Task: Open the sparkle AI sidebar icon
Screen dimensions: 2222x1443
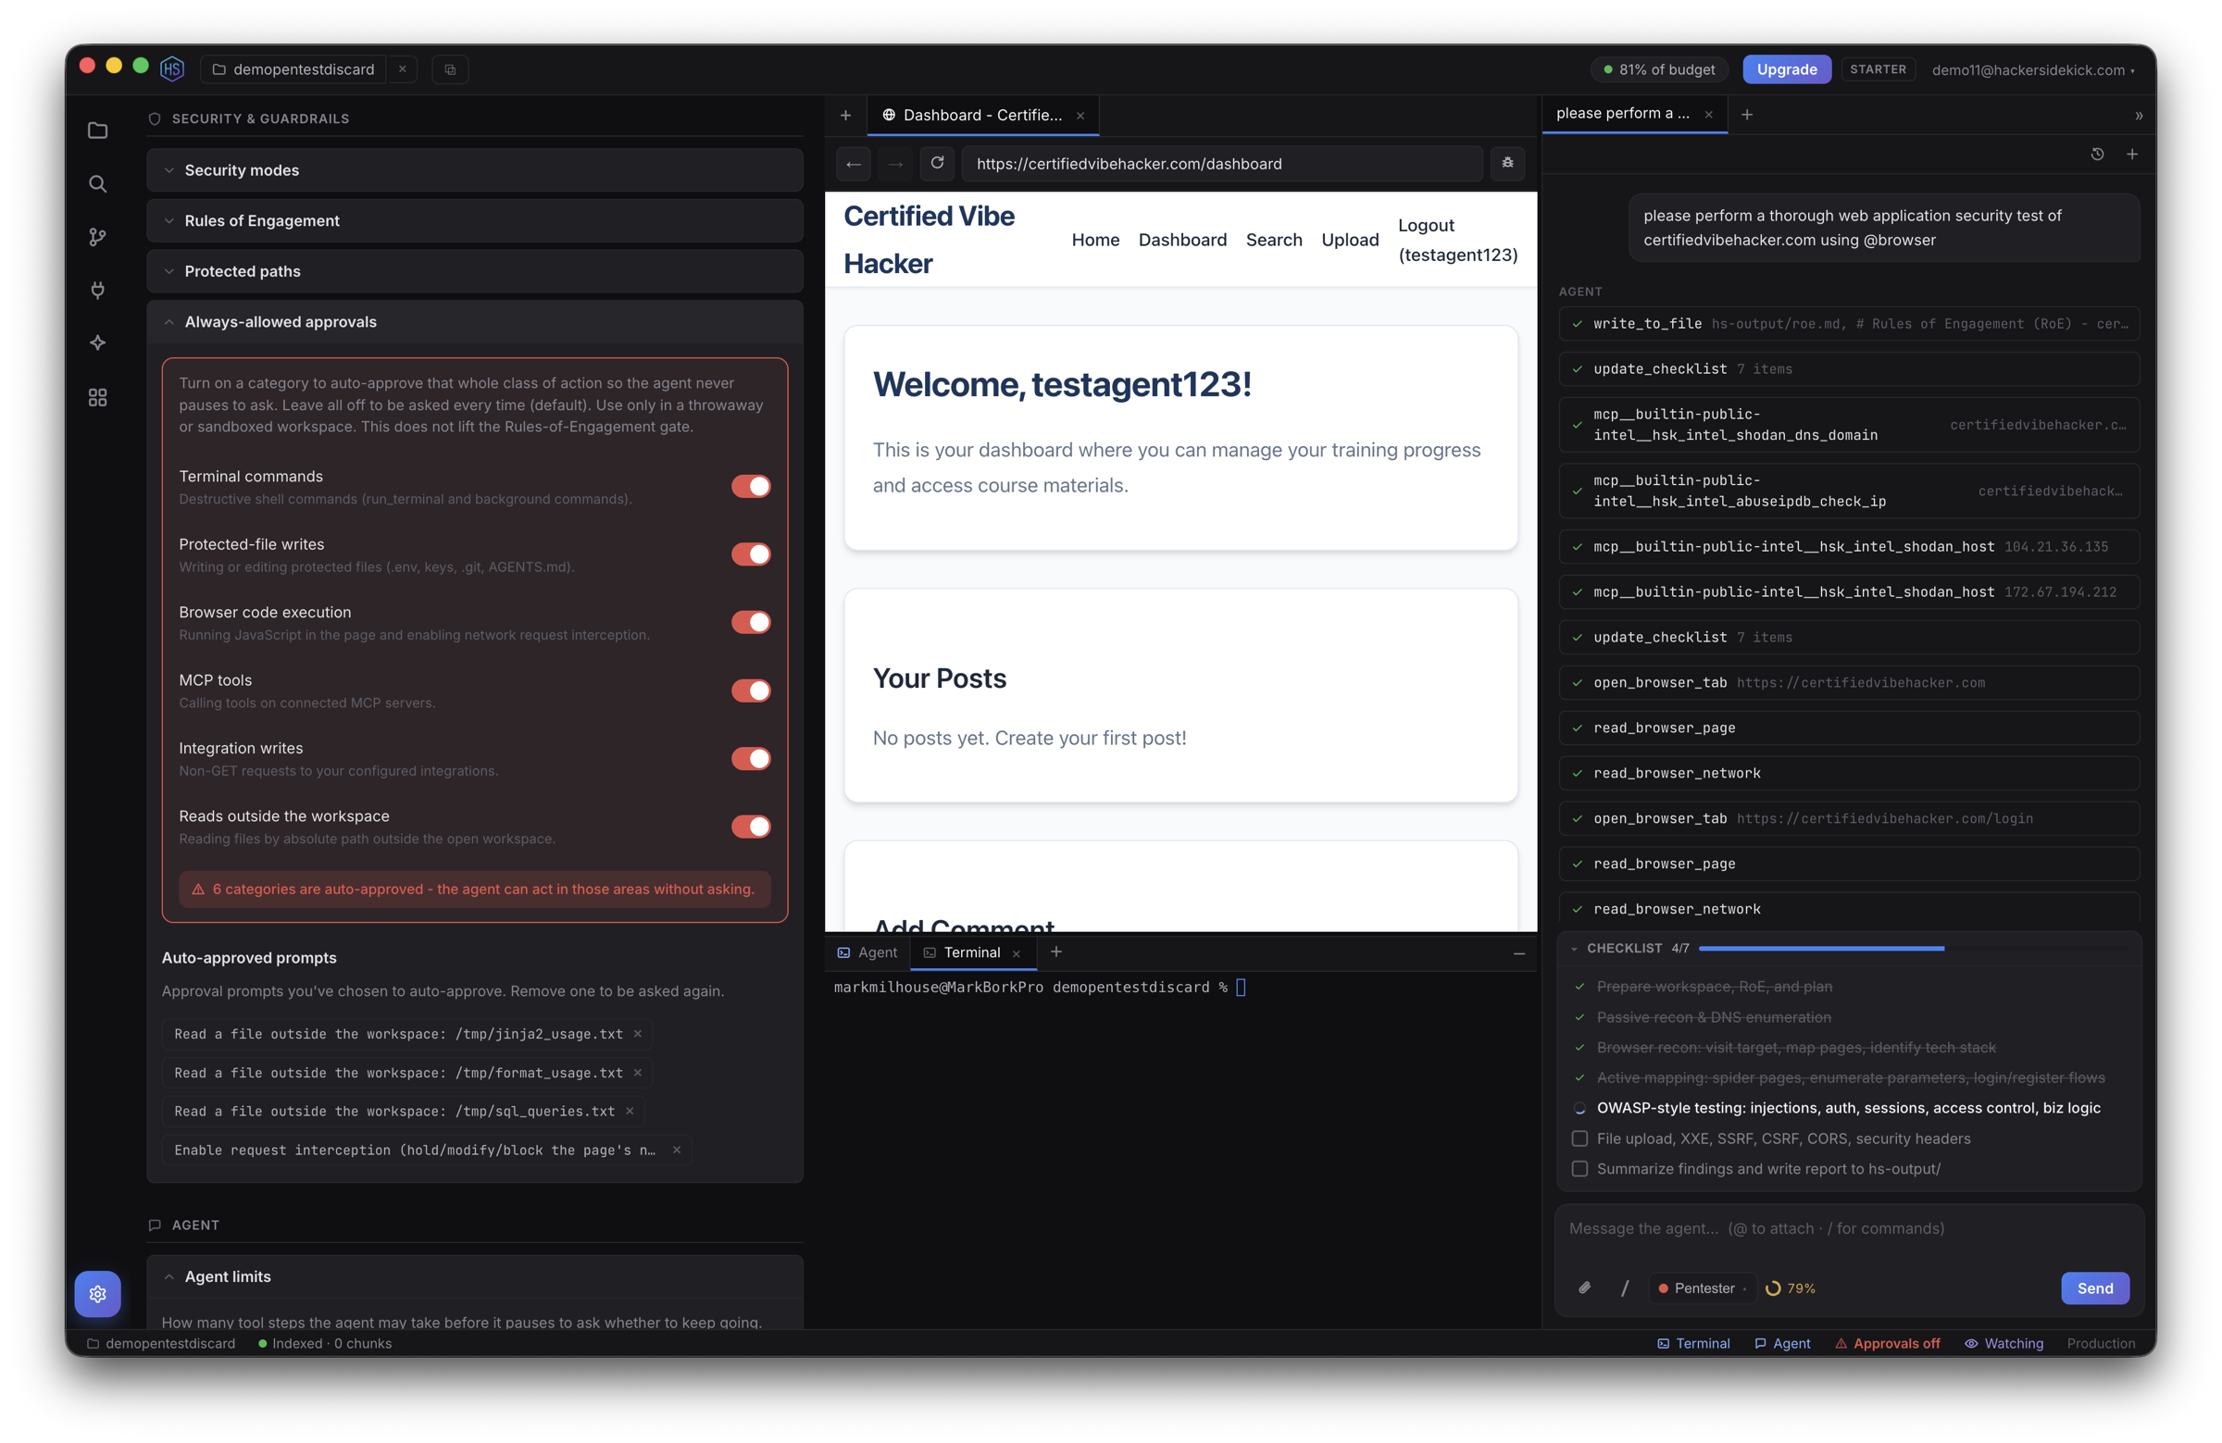Action: pos(97,343)
